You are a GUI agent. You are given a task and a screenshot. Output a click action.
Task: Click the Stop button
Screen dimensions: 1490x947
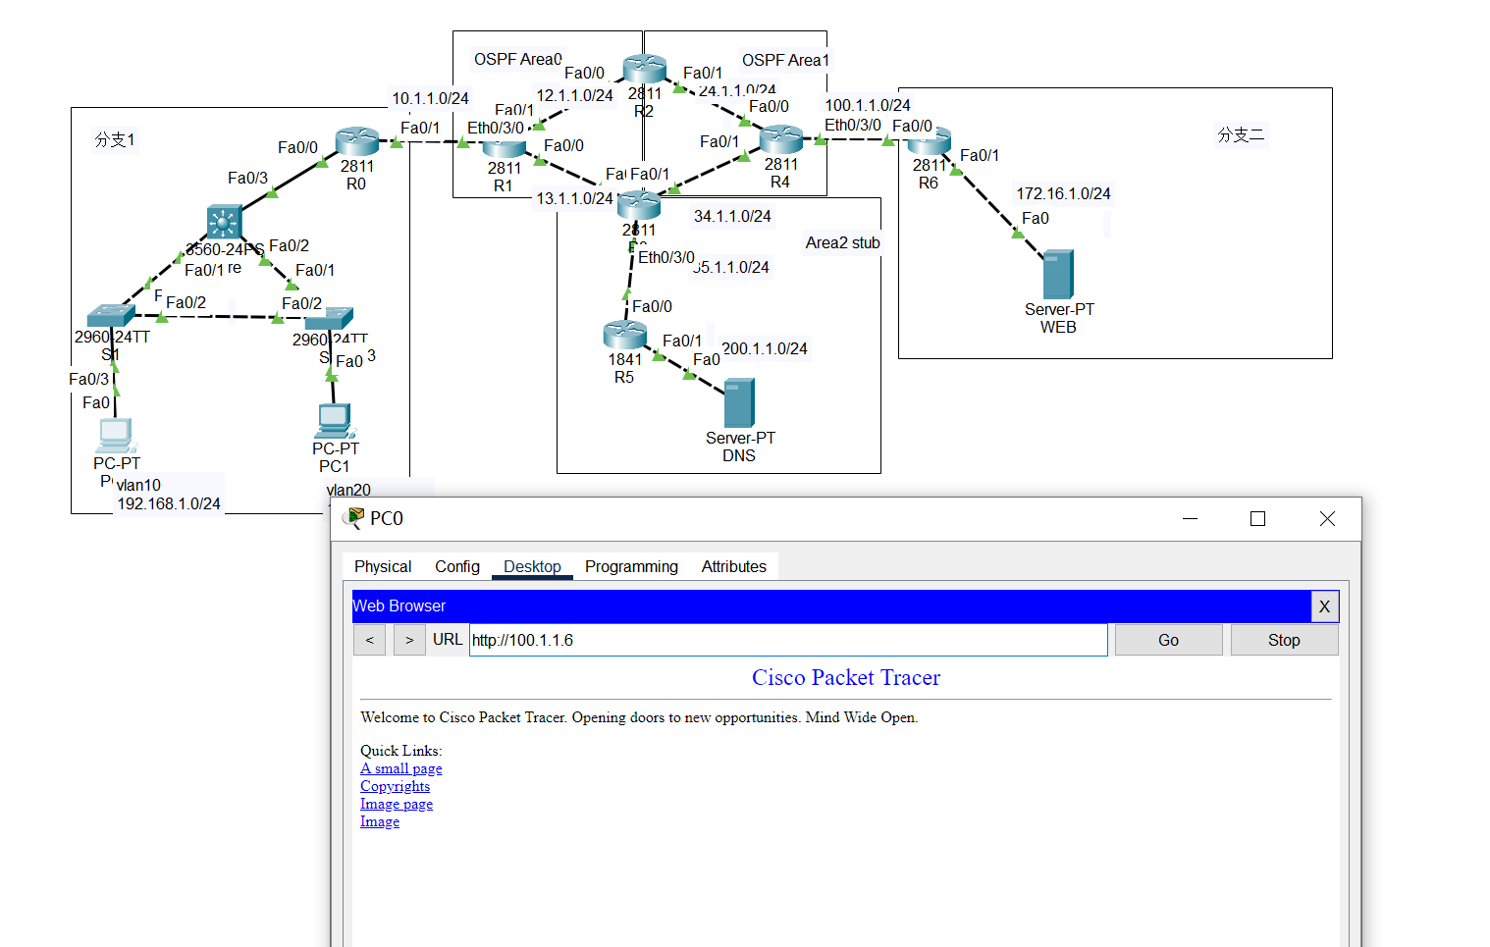coord(1284,640)
